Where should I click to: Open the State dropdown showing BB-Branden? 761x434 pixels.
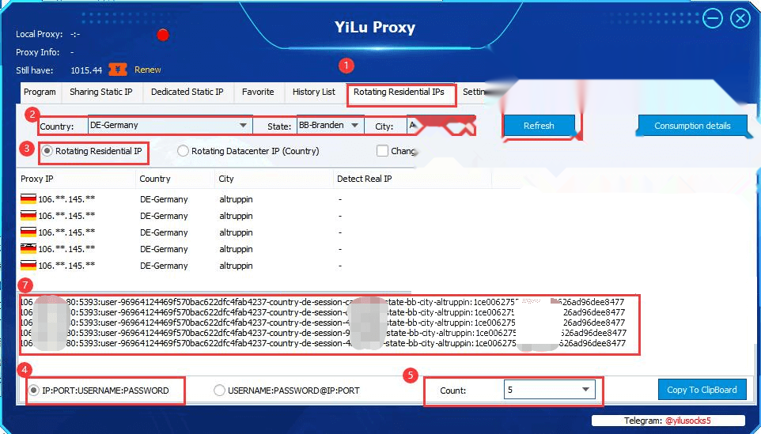[330, 125]
